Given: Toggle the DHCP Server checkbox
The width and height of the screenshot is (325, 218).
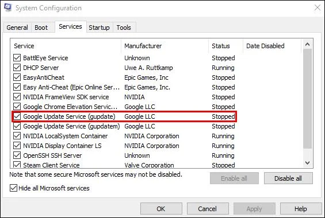Looking at the screenshot, I should (x=17, y=68).
